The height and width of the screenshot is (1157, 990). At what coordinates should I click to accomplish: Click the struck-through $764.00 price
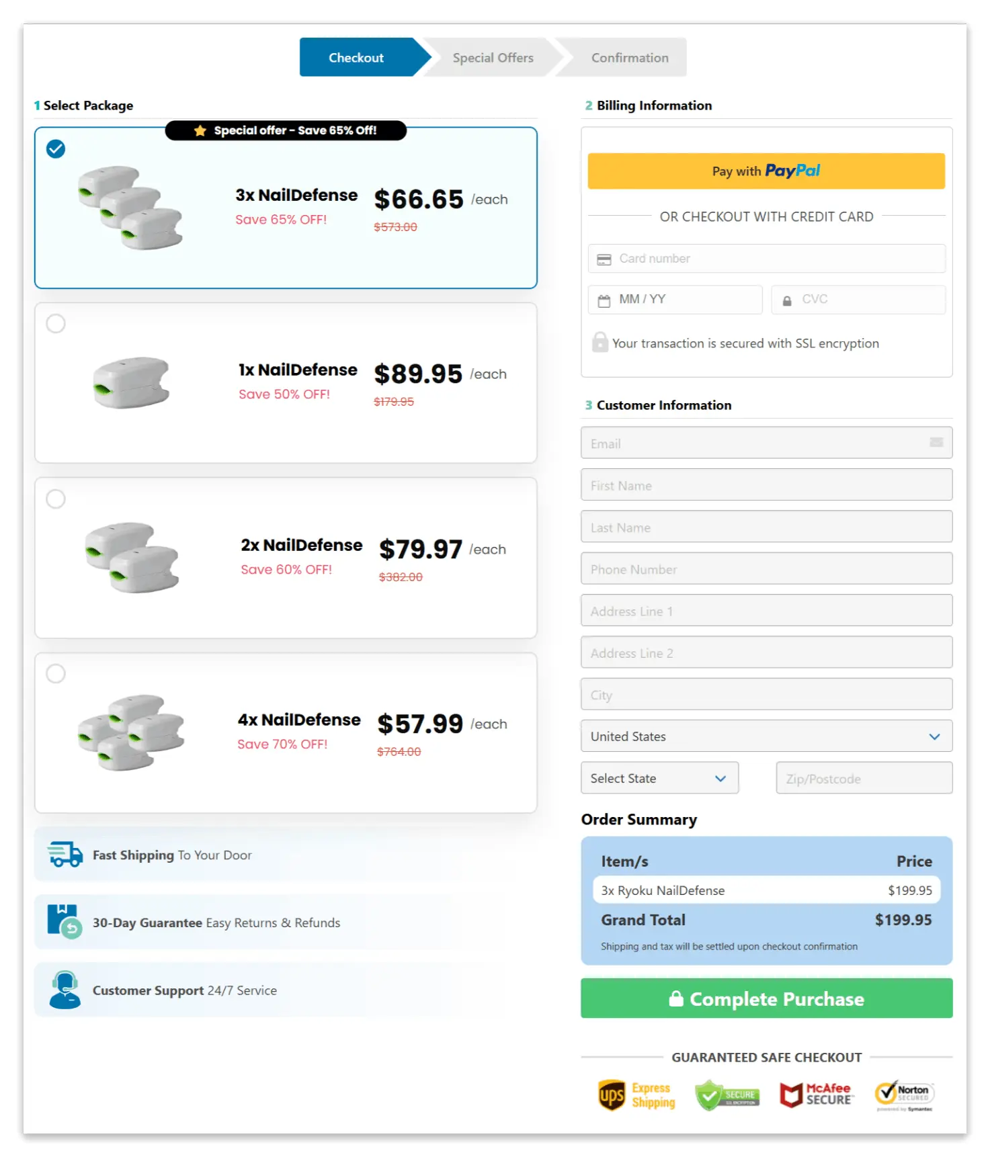399,752
